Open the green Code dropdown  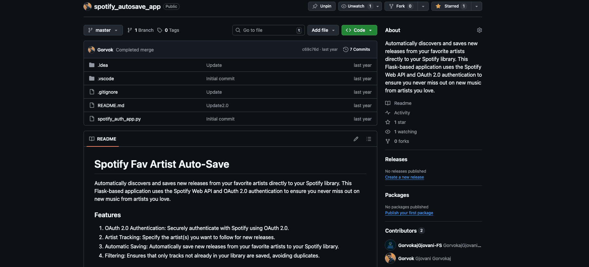[x=359, y=30]
